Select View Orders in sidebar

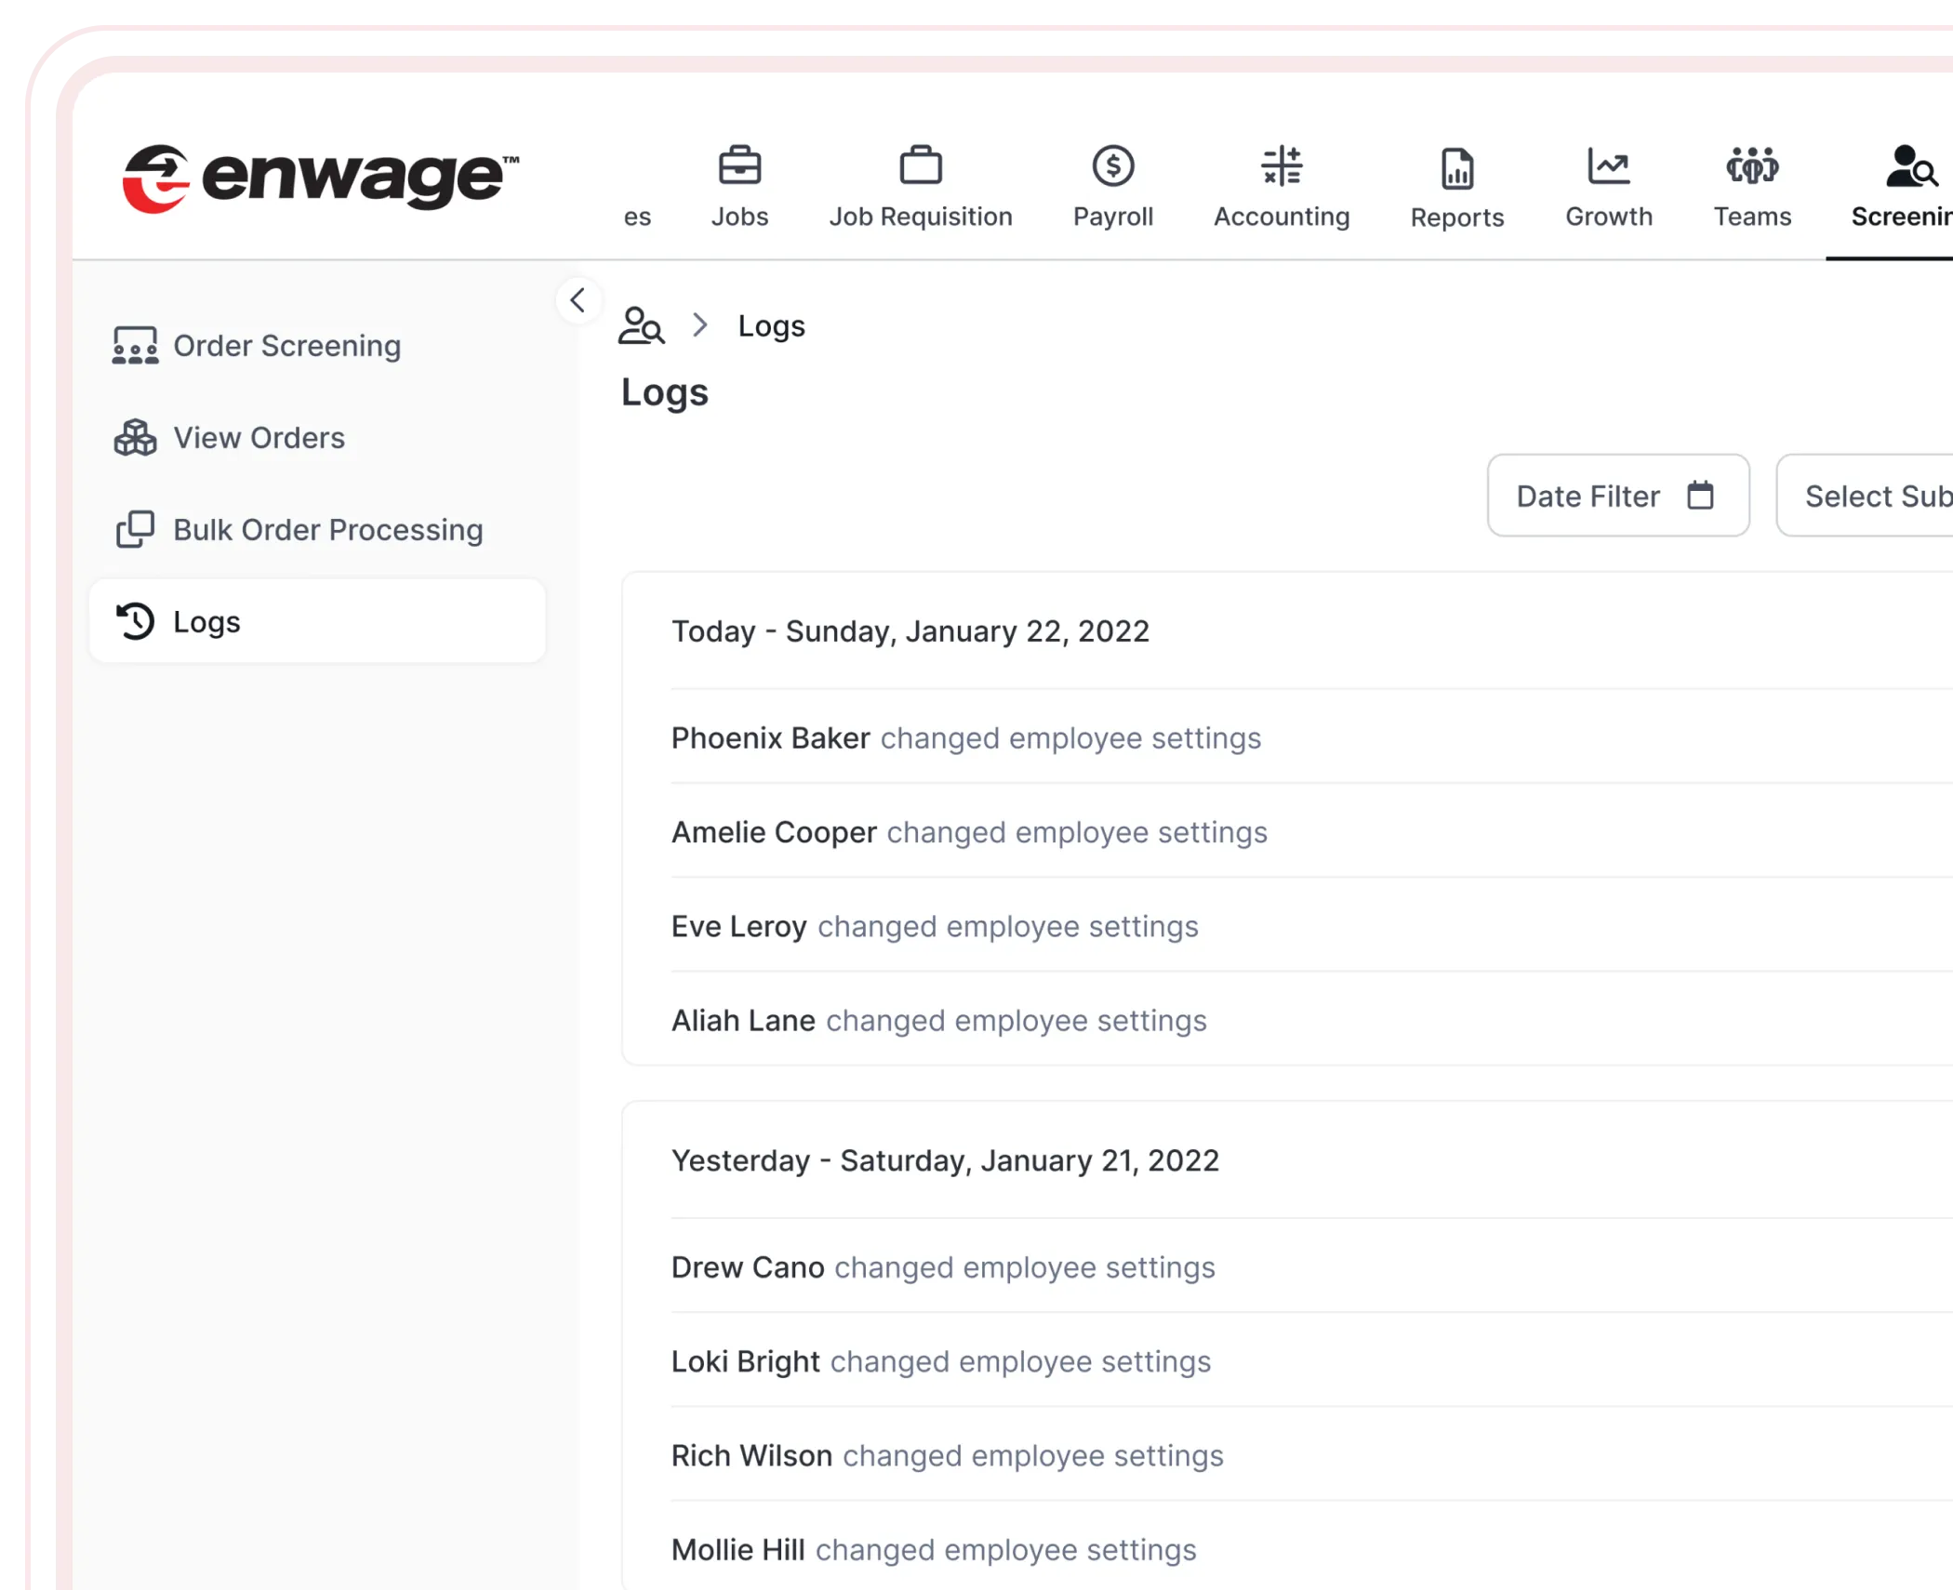pyautogui.click(x=259, y=438)
